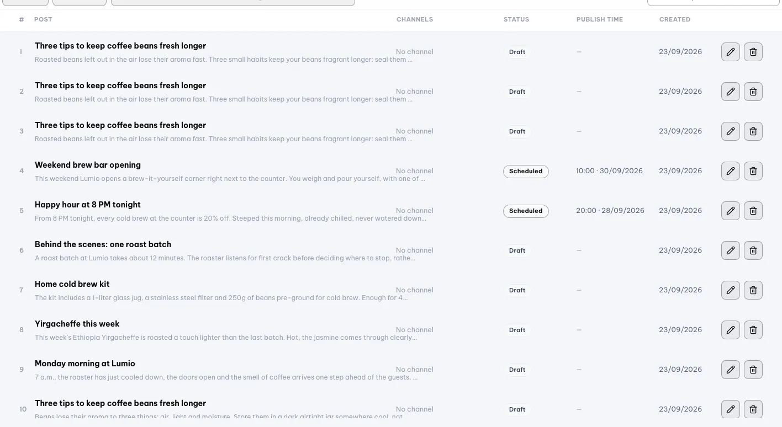Delete the Weekend brew bar opening post
782x427 pixels.
(x=753, y=171)
